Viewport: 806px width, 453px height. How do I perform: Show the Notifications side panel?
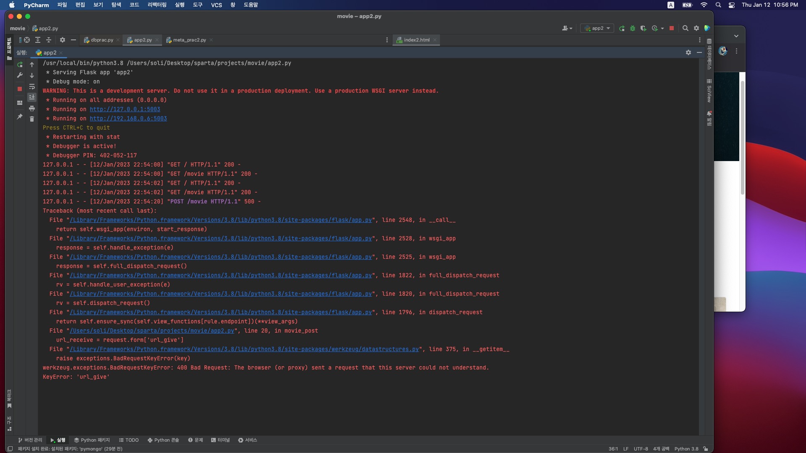click(x=709, y=118)
